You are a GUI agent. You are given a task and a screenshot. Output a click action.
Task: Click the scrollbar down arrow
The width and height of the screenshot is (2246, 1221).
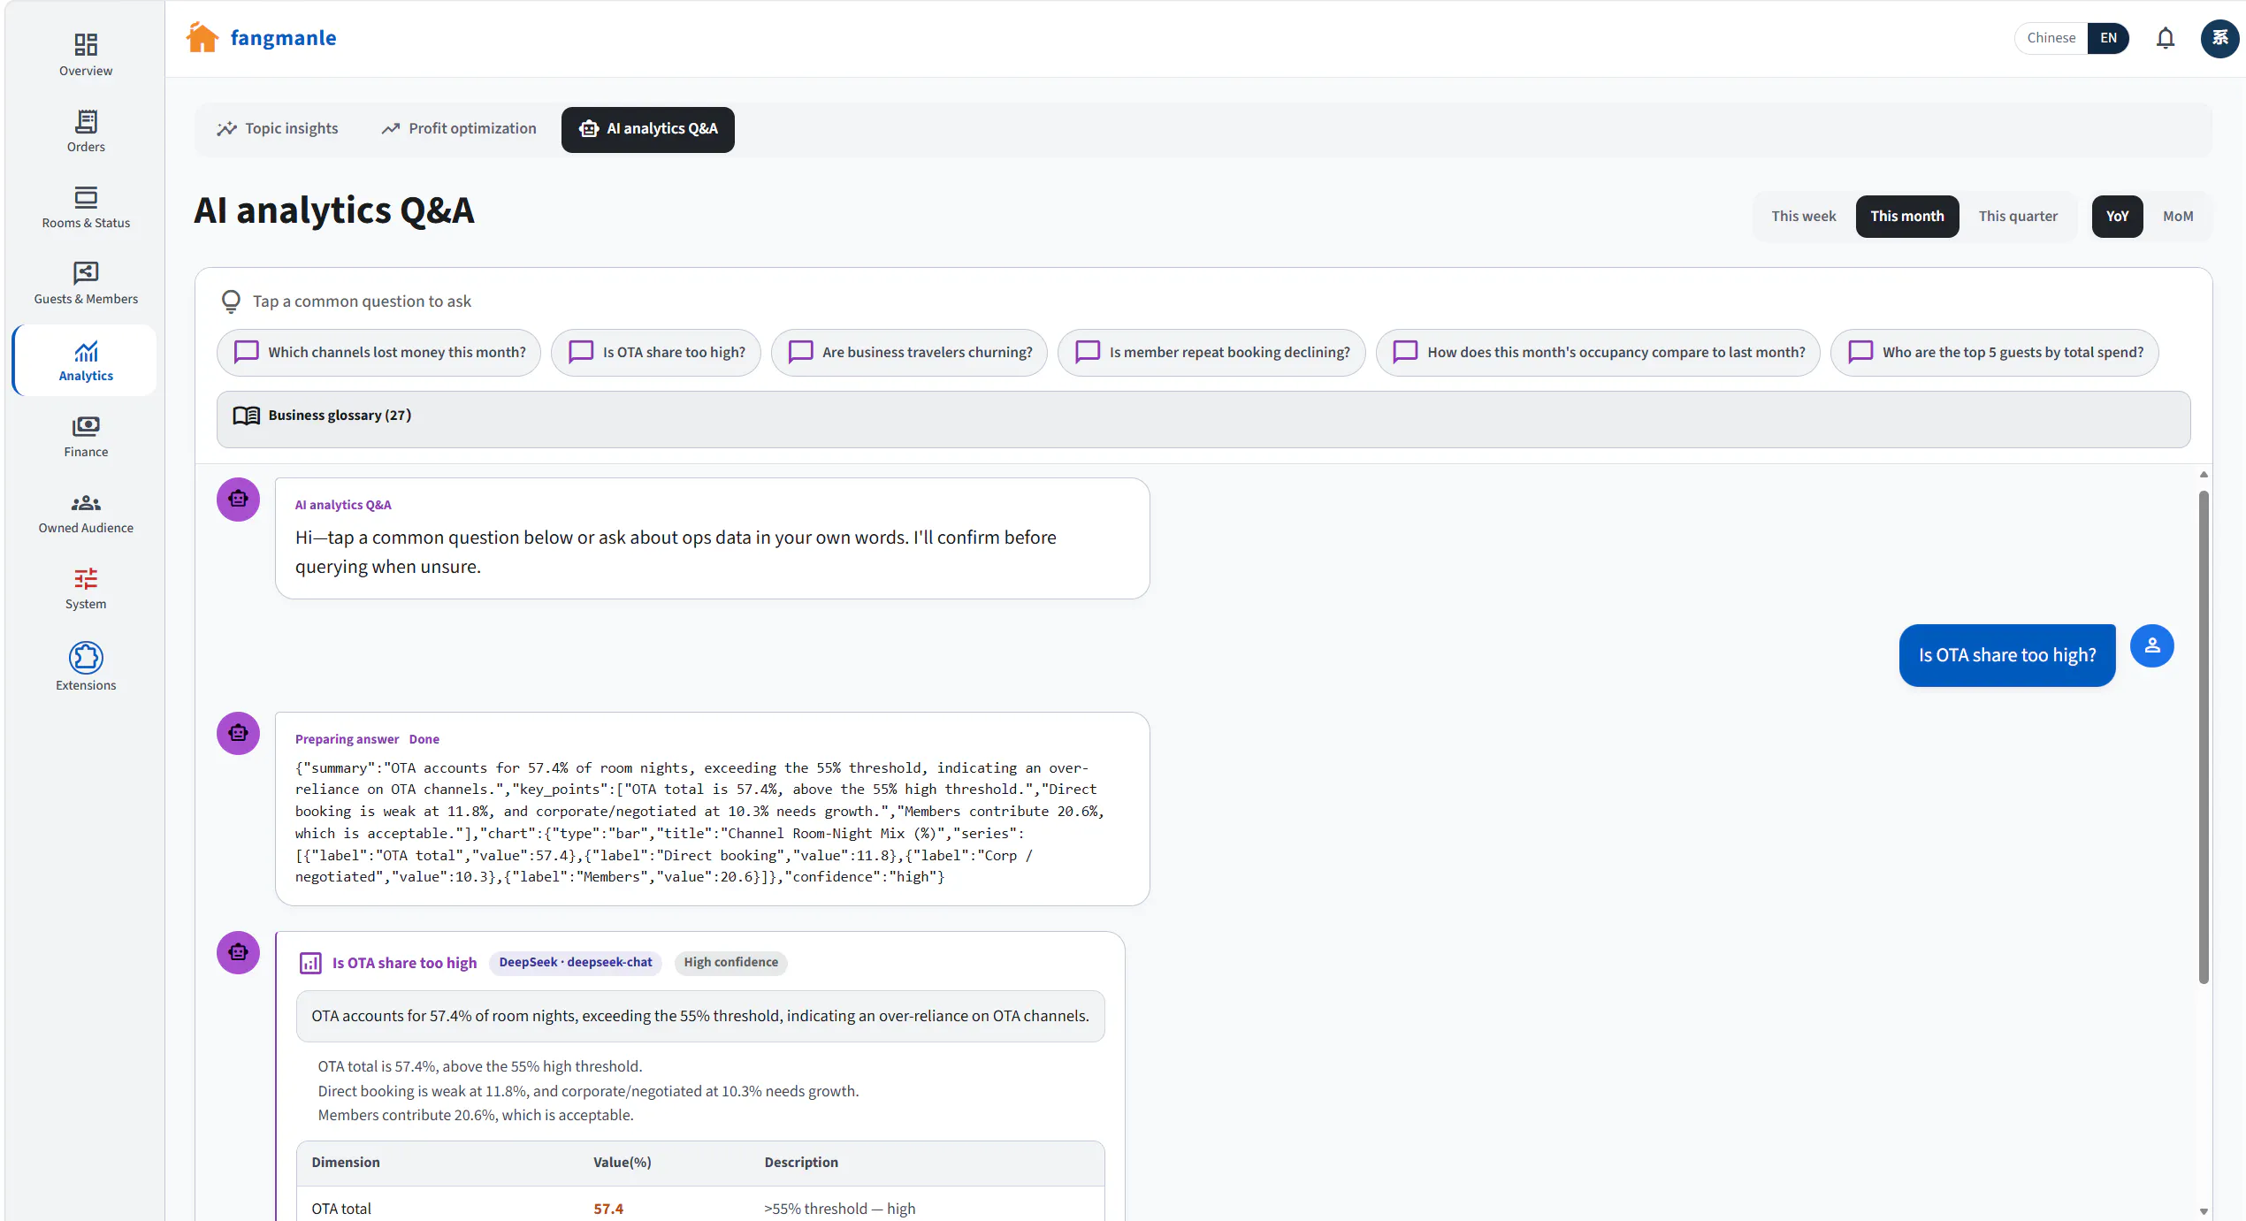2204,1210
